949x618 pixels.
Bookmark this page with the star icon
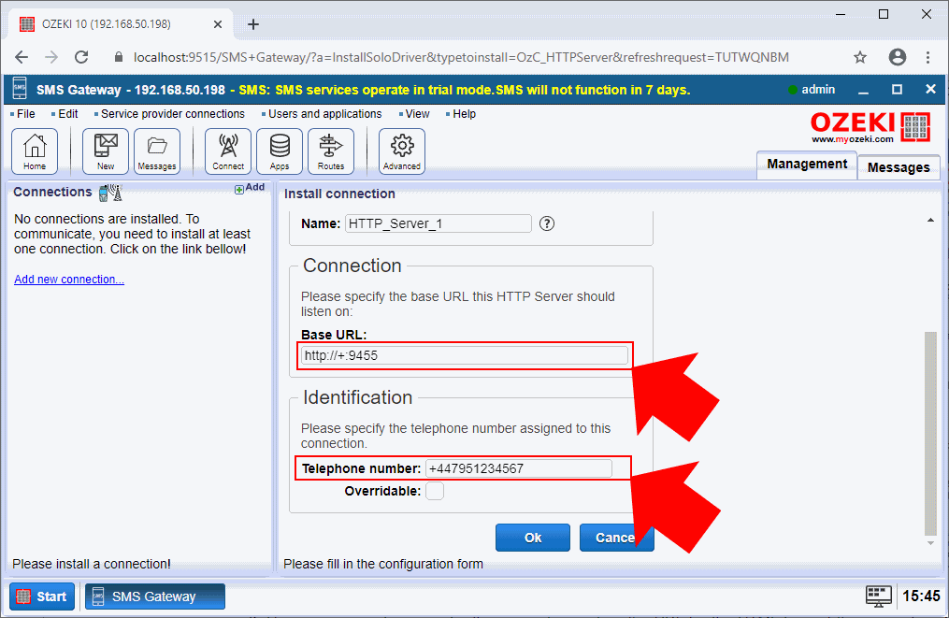tap(860, 57)
